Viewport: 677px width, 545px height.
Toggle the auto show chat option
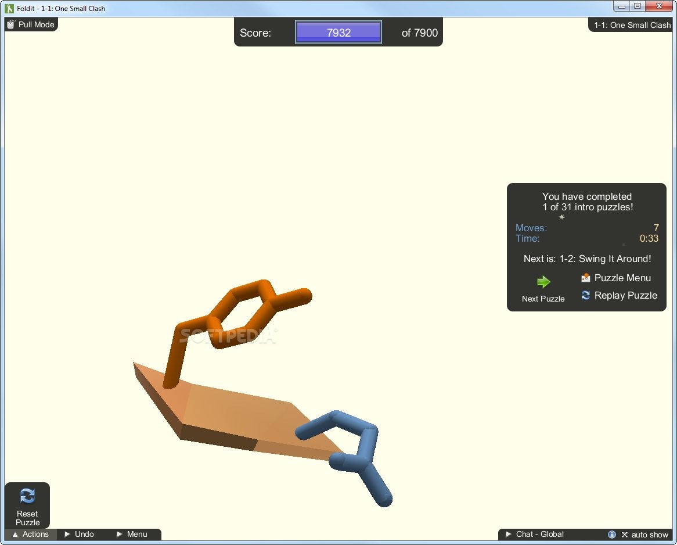[x=644, y=535]
